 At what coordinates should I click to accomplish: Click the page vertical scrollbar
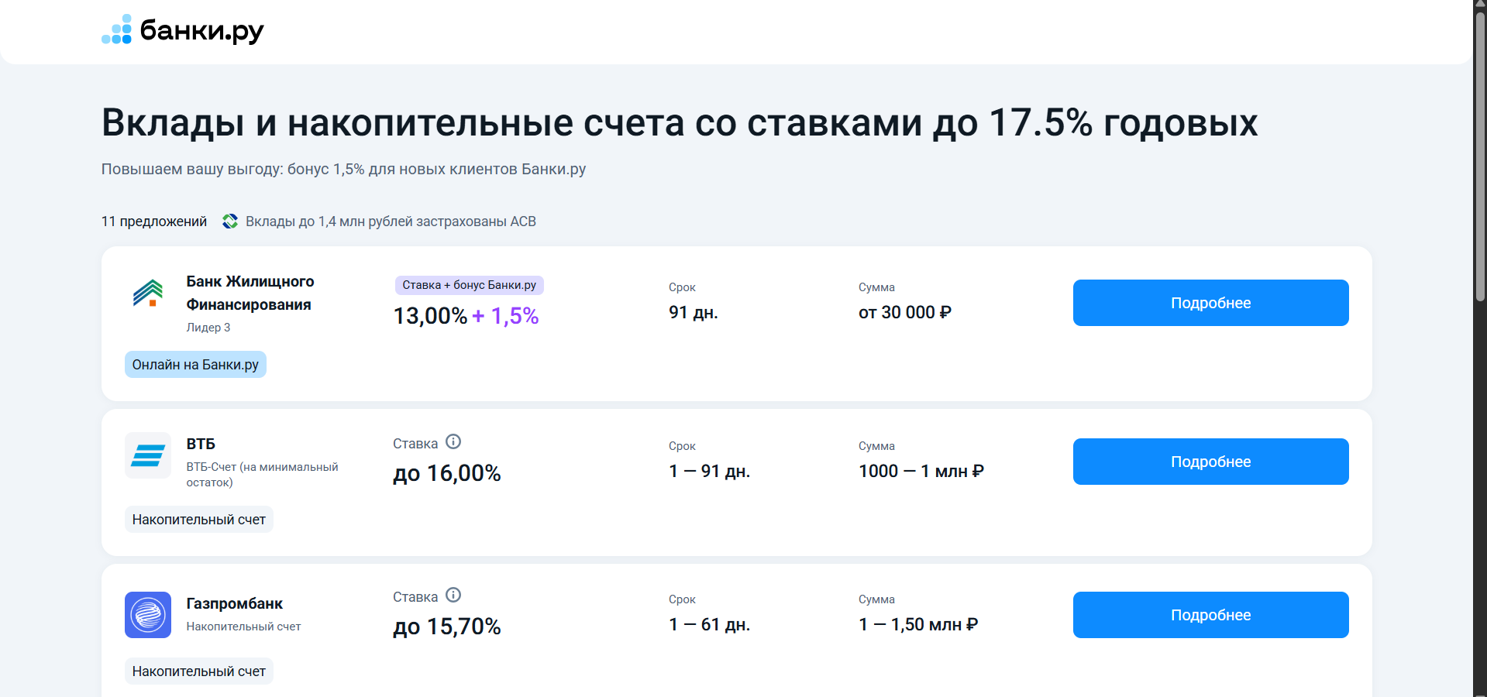coord(1480,155)
